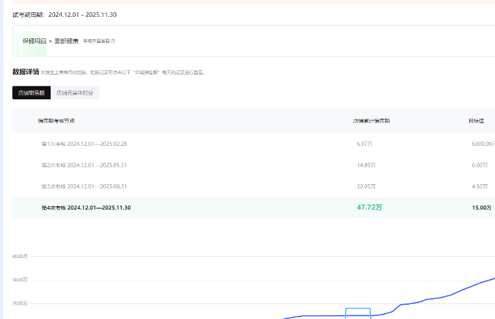Click the 40.00万 y-axis label on chart
Viewport: 495px width, 319px height.
[19, 256]
